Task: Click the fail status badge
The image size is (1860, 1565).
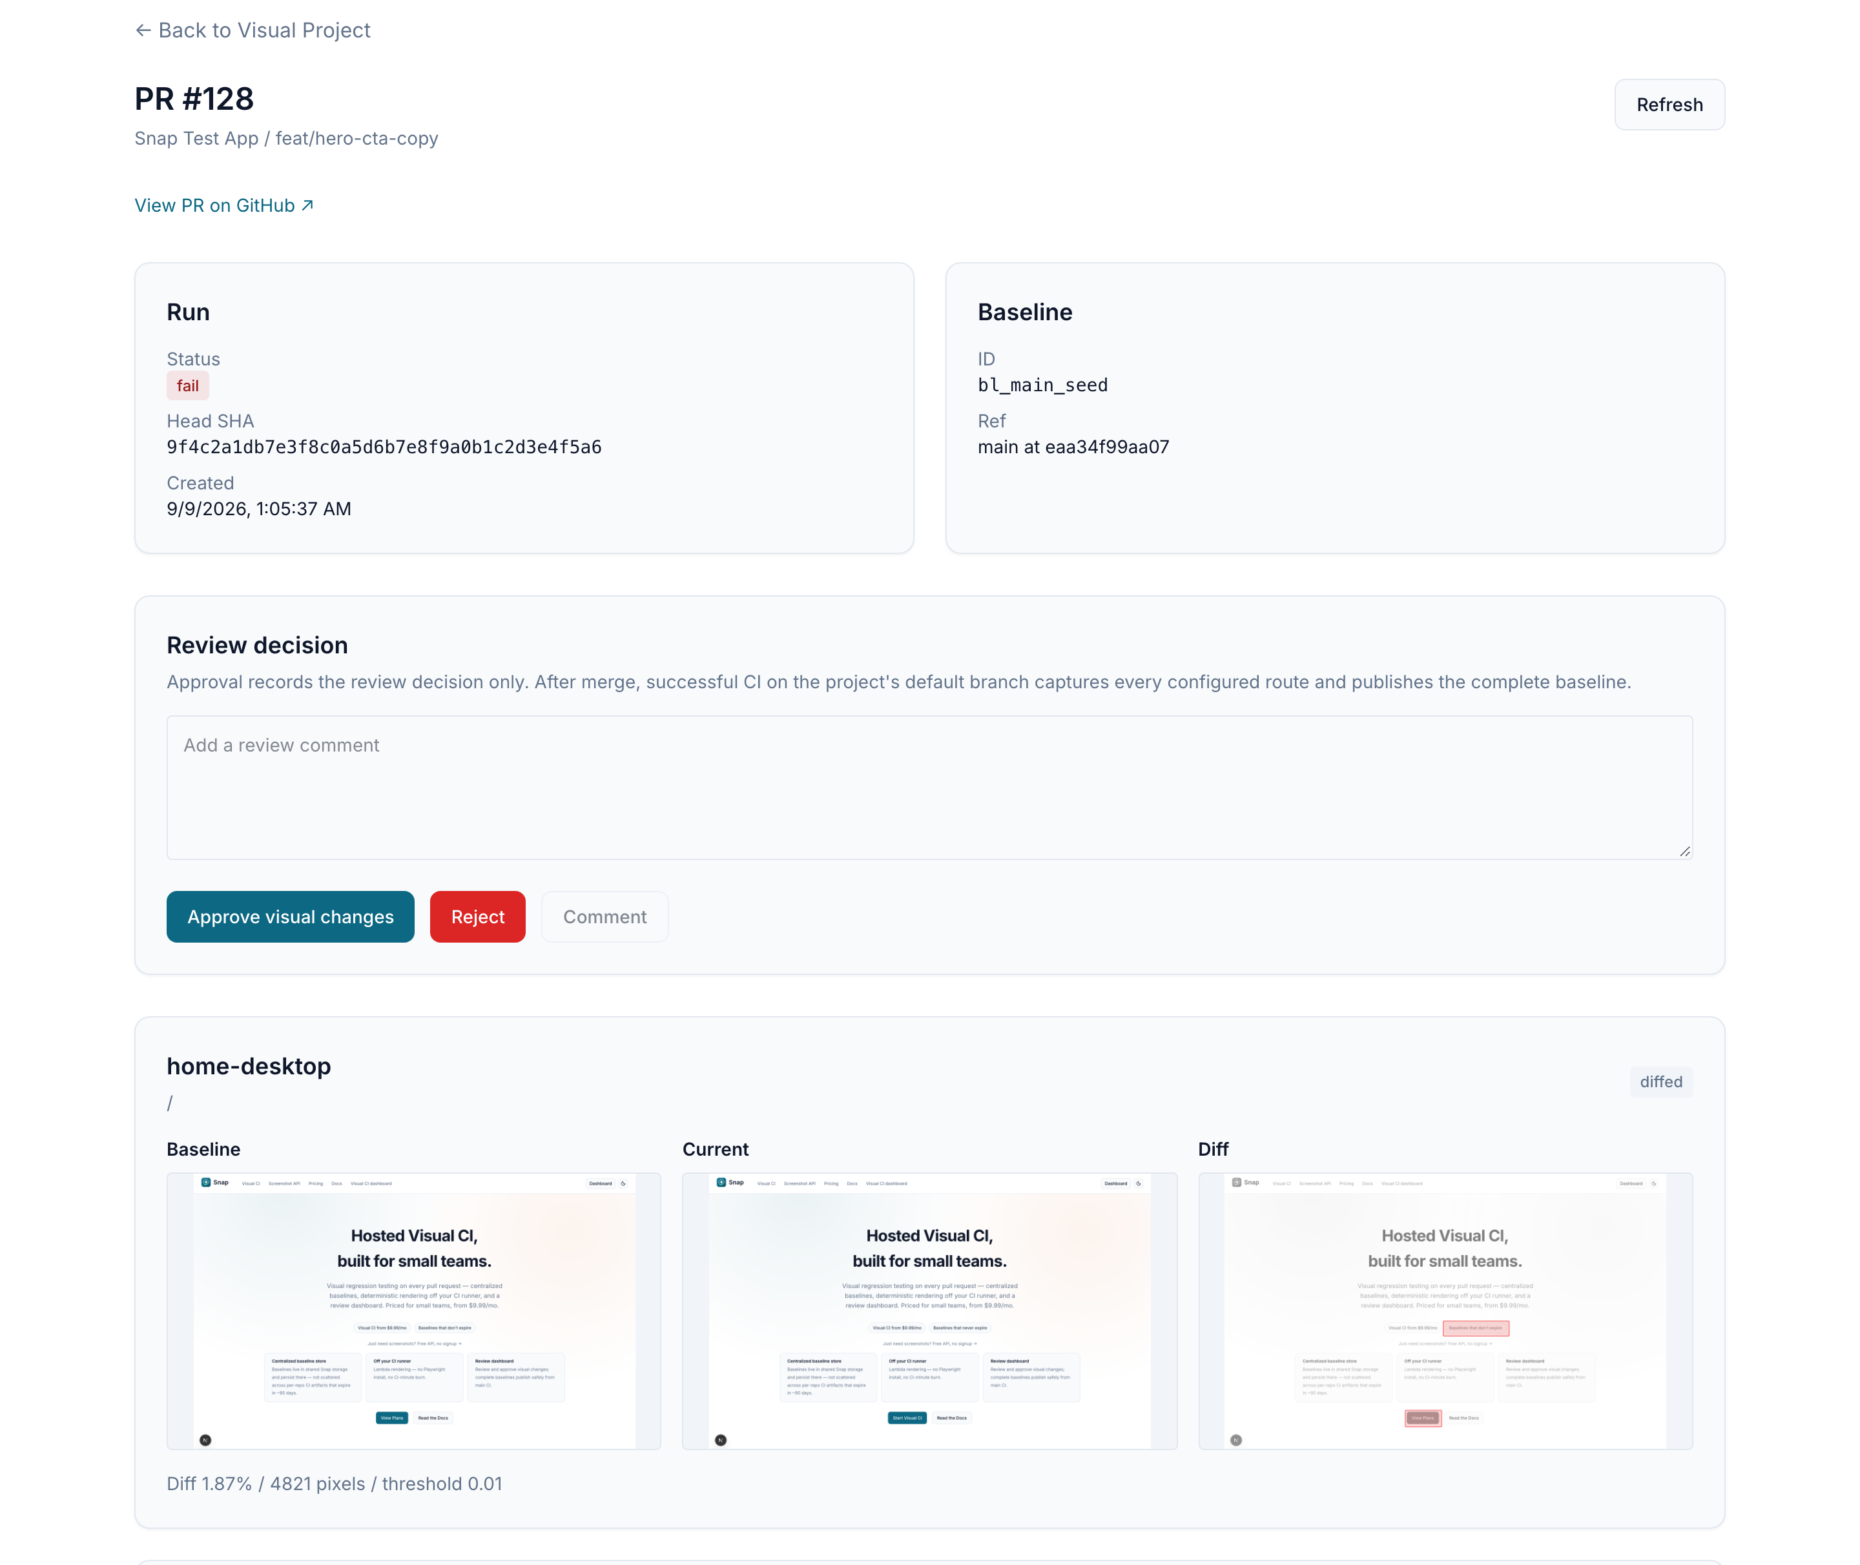Action: [187, 386]
